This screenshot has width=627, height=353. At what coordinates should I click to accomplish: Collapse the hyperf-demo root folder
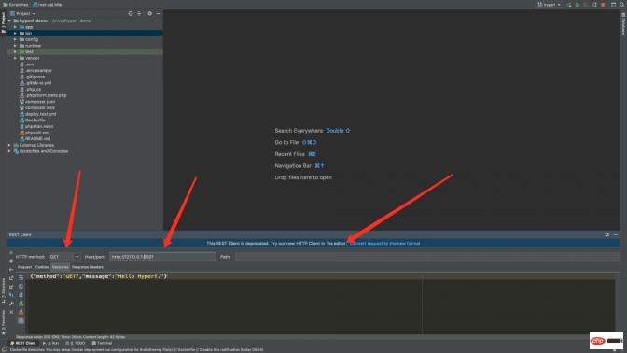tap(9, 21)
